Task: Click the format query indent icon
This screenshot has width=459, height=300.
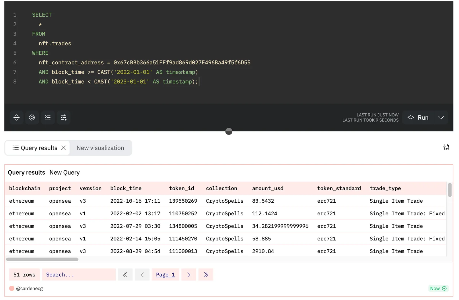Action: (48, 117)
